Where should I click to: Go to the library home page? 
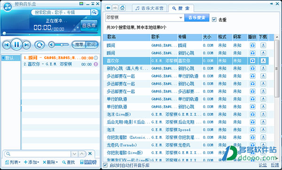click(x=122, y=8)
